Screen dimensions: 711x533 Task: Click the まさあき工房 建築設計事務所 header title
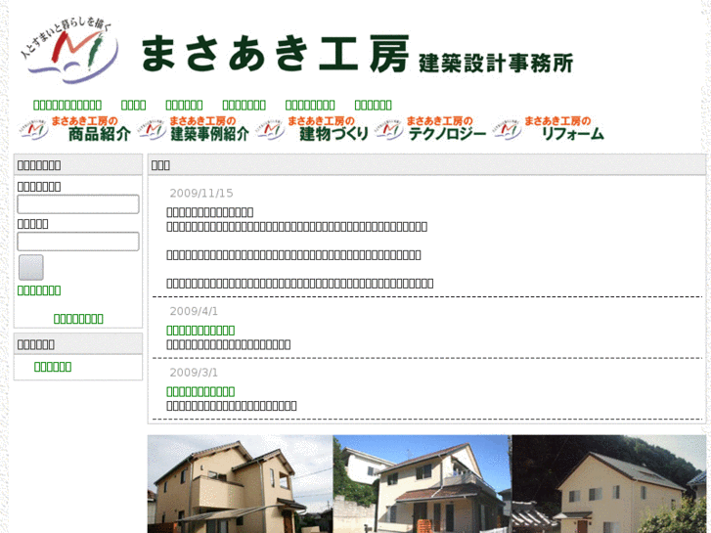coord(357,54)
